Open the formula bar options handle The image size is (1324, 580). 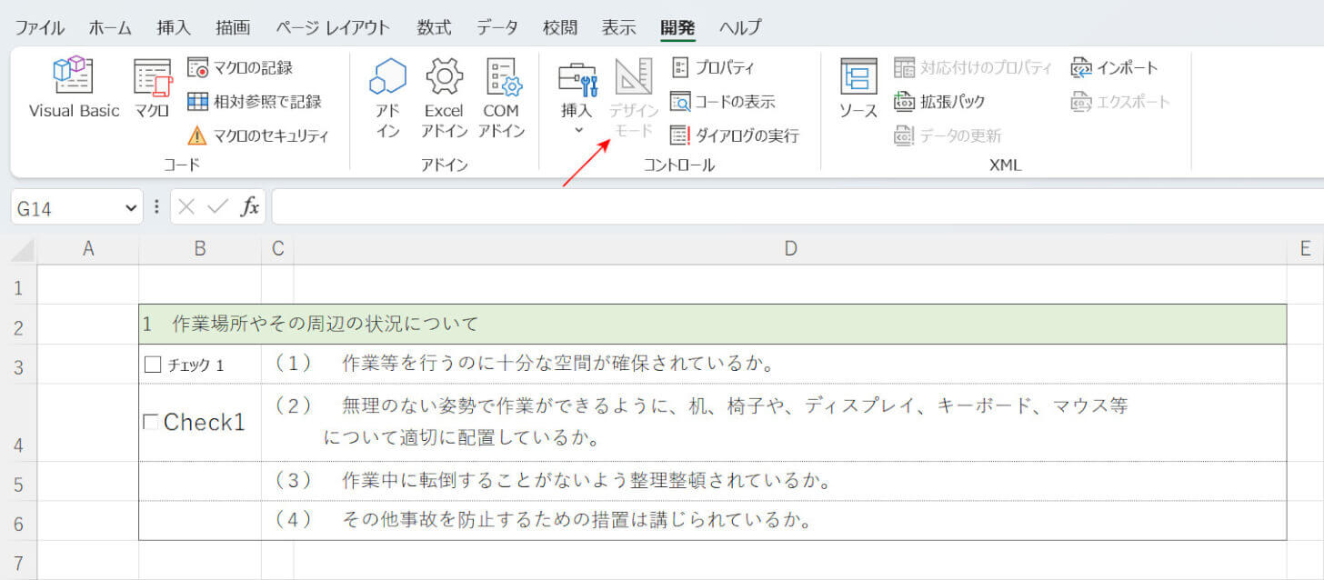point(156,207)
